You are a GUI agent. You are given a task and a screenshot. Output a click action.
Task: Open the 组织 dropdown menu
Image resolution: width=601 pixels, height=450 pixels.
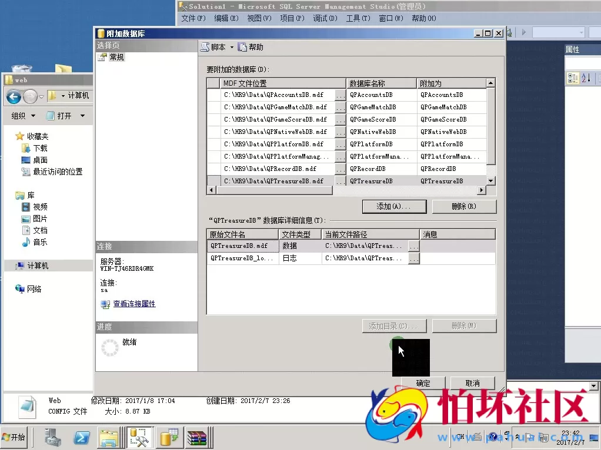(x=24, y=116)
